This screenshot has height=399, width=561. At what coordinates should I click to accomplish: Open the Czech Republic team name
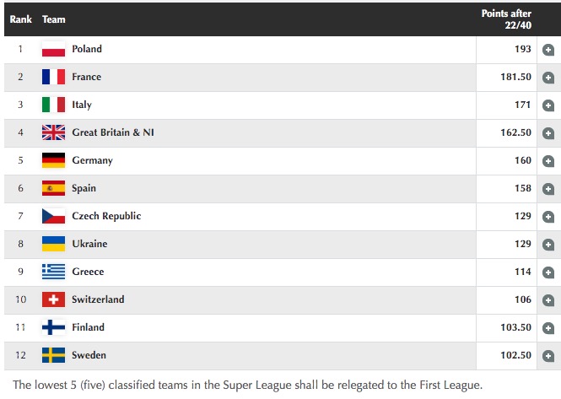pyautogui.click(x=106, y=216)
